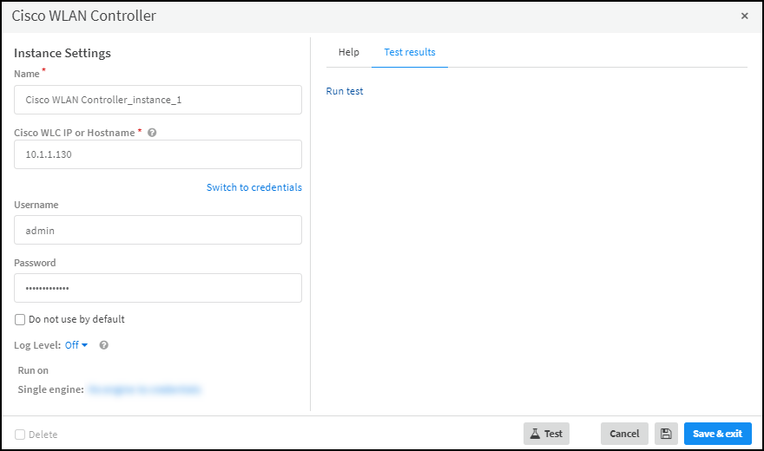Screen dimensions: 764x451
Task: Tick the Delete checkbox
Action: point(20,434)
